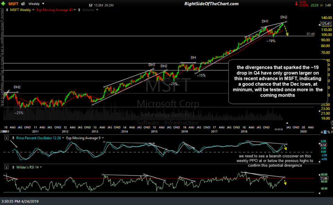Click the up-down arrows beside MSFT Weekly

pyautogui.click(x=7, y=10)
